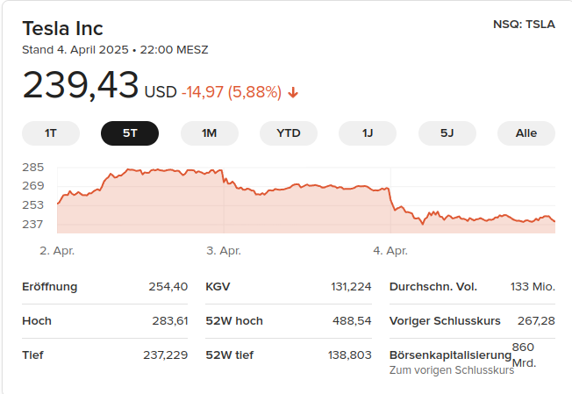Screen dimensions: 572x394
Task: Click the 239,43 price value
Action: (80, 85)
